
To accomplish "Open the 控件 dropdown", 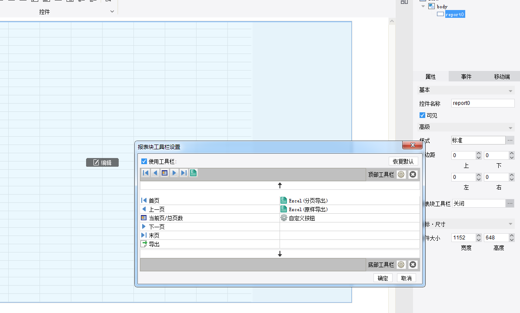I will point(112,12).
